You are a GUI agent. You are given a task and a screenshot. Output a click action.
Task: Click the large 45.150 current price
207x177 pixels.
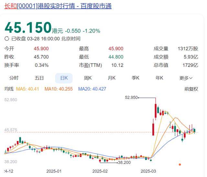[28, 28]
